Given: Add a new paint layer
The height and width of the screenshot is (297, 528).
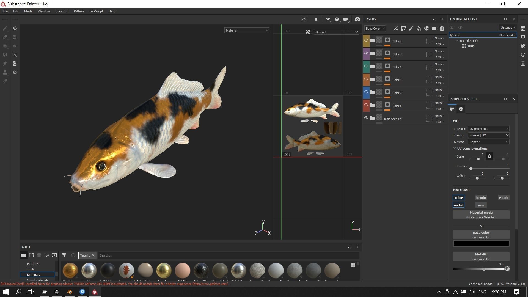Looking at the screenshot, I should pyautogui.click(x=411, y=28).
